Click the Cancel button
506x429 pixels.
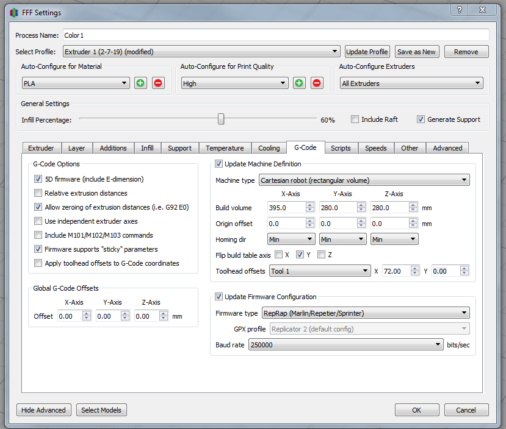pyautogui.click(x=466, y=409)
